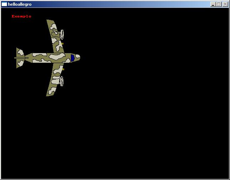The height and width of the screenshot is (180, 230).
Task: Click the lower tail stabilizer fin
Action: [19, 63]
